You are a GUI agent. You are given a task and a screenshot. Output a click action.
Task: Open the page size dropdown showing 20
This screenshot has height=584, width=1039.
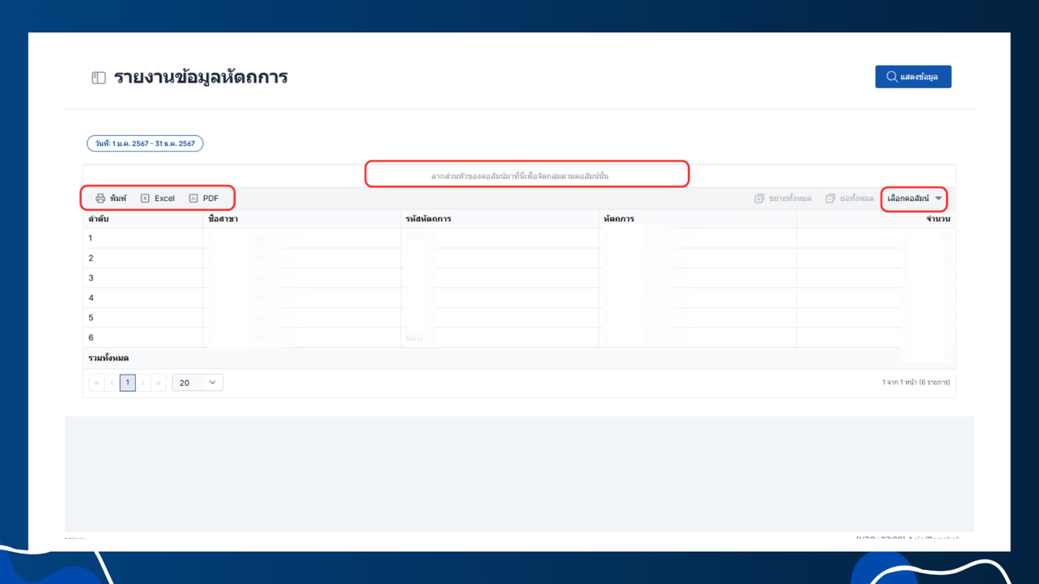[197, 383]
